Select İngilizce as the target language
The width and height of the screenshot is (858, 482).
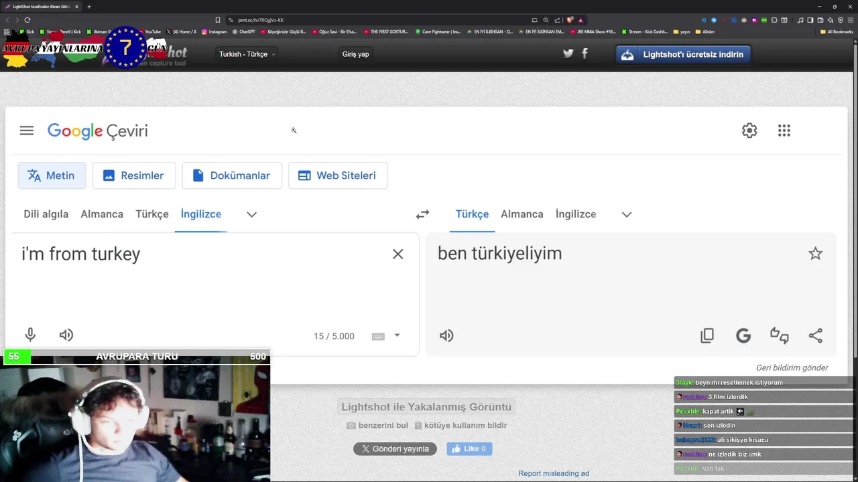tap(576, 214)
